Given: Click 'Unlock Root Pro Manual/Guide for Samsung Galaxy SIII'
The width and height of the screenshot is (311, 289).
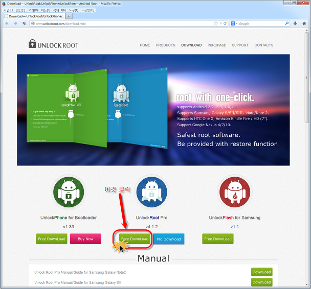Looking at the screenshot, I should 78,282.
